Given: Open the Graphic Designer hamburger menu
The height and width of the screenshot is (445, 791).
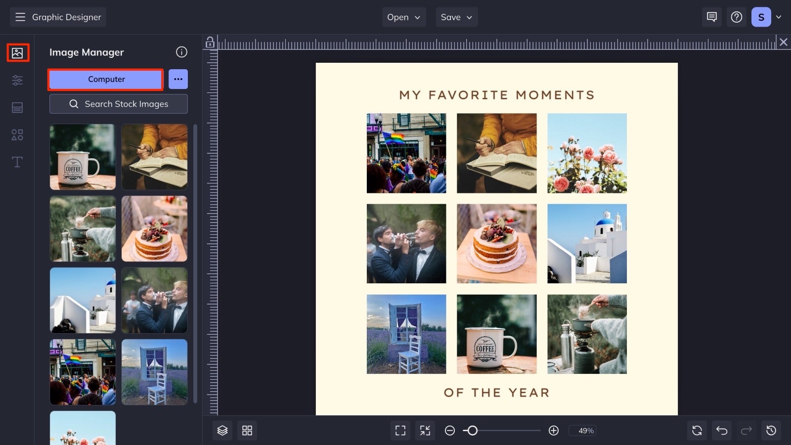Looking at the screenshot, I should [x=20, y=17].
